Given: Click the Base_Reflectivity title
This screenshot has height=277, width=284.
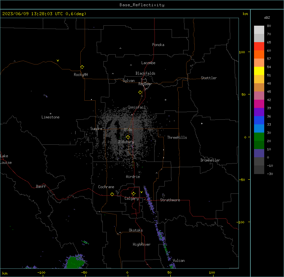Looking at the screenshot, I should pyautogui.click(x=142, y=5).
